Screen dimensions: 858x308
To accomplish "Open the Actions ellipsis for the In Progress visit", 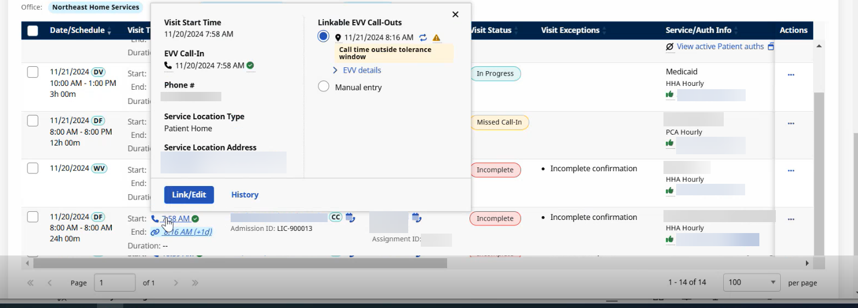I will pos(791,75).
